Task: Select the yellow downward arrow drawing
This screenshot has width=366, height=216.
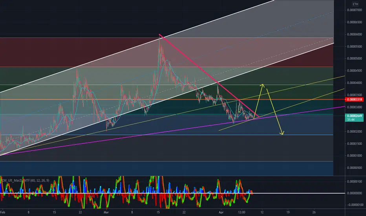Action: (x=275, y=112)
